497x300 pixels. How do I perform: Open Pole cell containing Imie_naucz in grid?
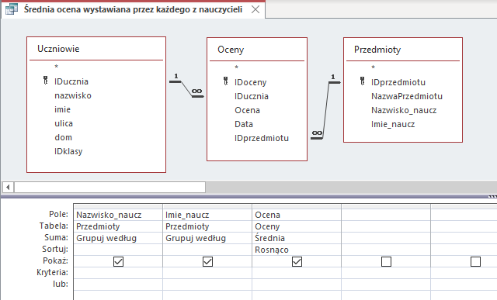pyautogui.click(x=207, y=215)
